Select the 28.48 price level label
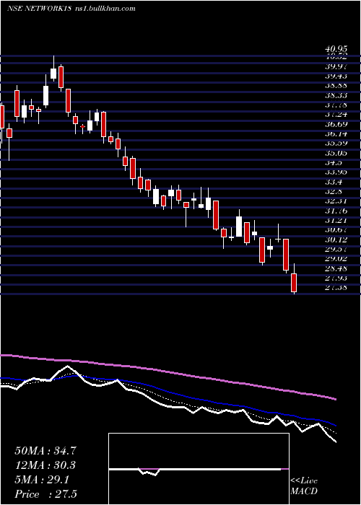The image size is (361, 505). pyautogui.click(x=336, y=268)
